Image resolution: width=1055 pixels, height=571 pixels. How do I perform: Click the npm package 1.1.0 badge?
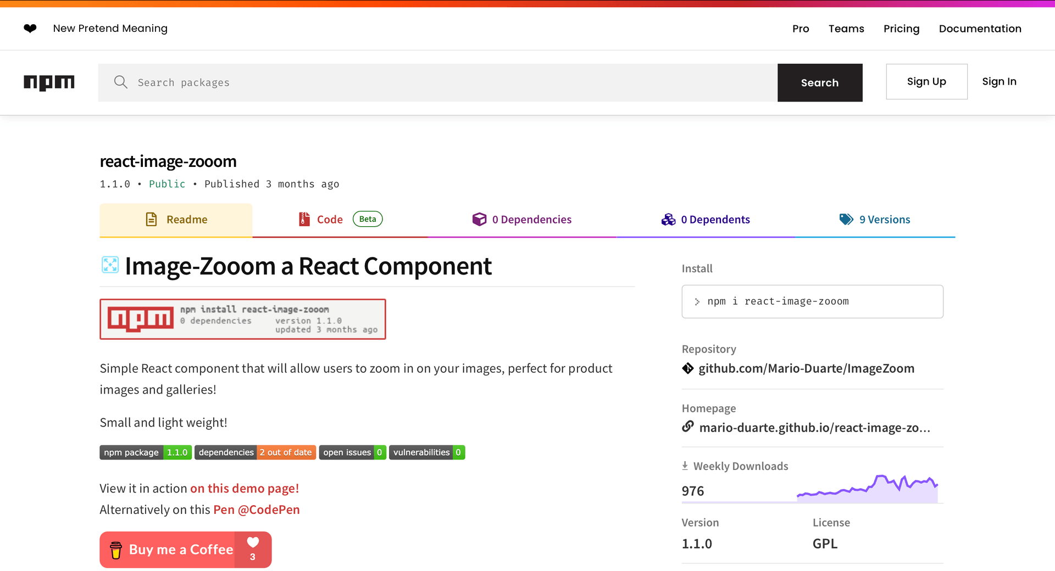146,452
